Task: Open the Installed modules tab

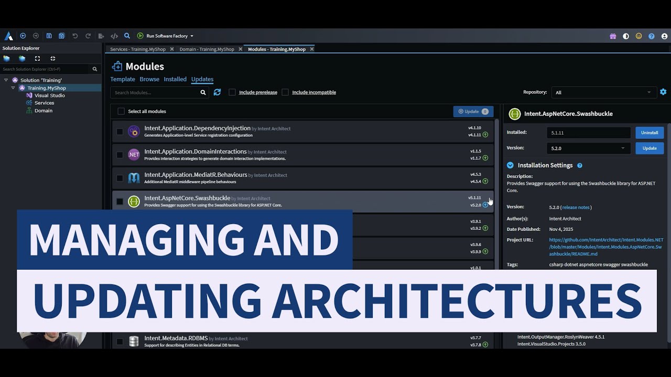Action: click(x=175, y=79)
